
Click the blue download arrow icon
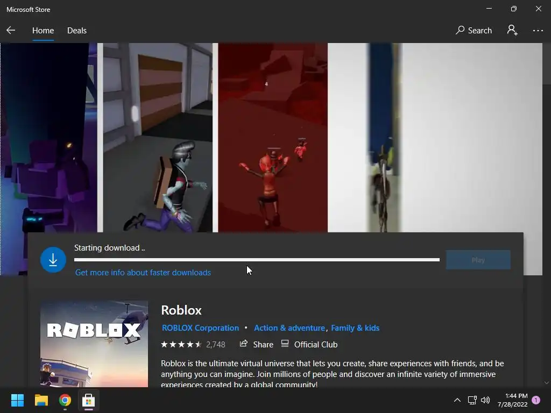tap(53, 260)
